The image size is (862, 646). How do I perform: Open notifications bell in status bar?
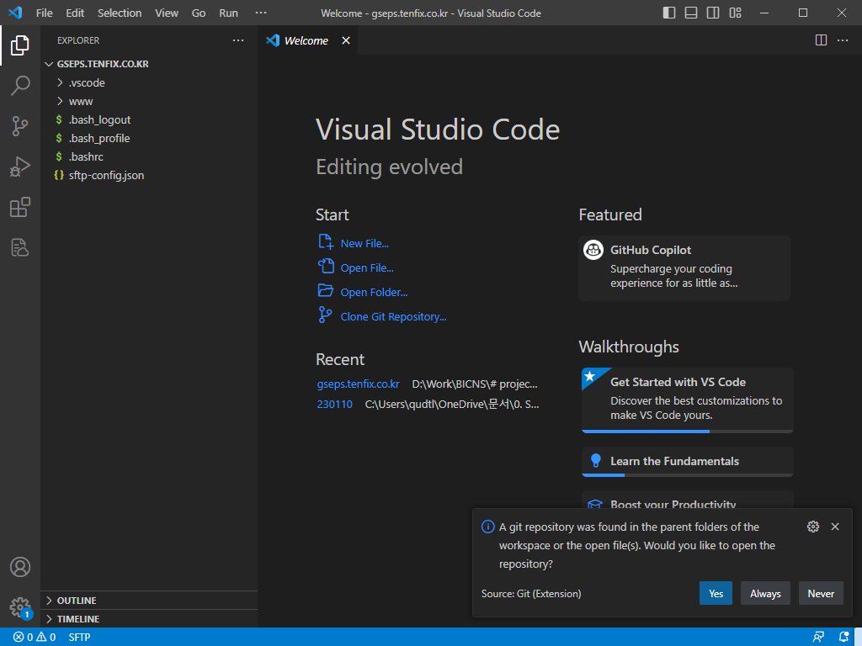pos(843,638)
